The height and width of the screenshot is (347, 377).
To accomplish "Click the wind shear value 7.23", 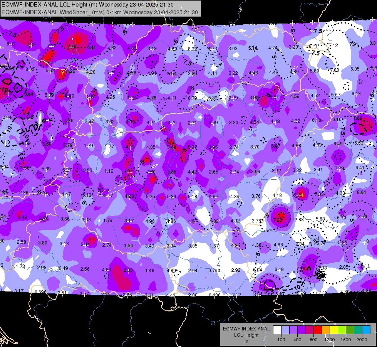I will 340,168.
